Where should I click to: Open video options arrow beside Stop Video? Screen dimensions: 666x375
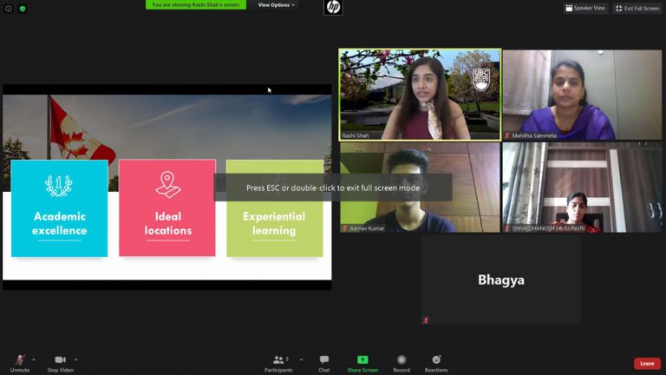[76, 359]
